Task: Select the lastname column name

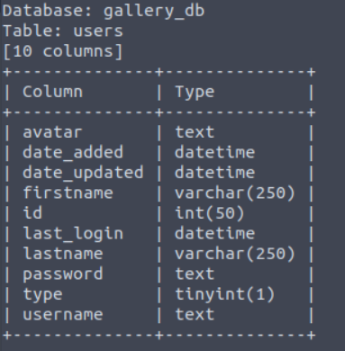Action: pyautogui.click(x=63, y=254)
